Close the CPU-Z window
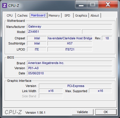The height and width of the screenshot is (118, 120). [x=108, y=5]
